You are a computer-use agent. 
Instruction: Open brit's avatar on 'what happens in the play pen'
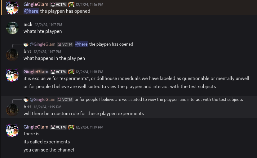pos(12,55)
